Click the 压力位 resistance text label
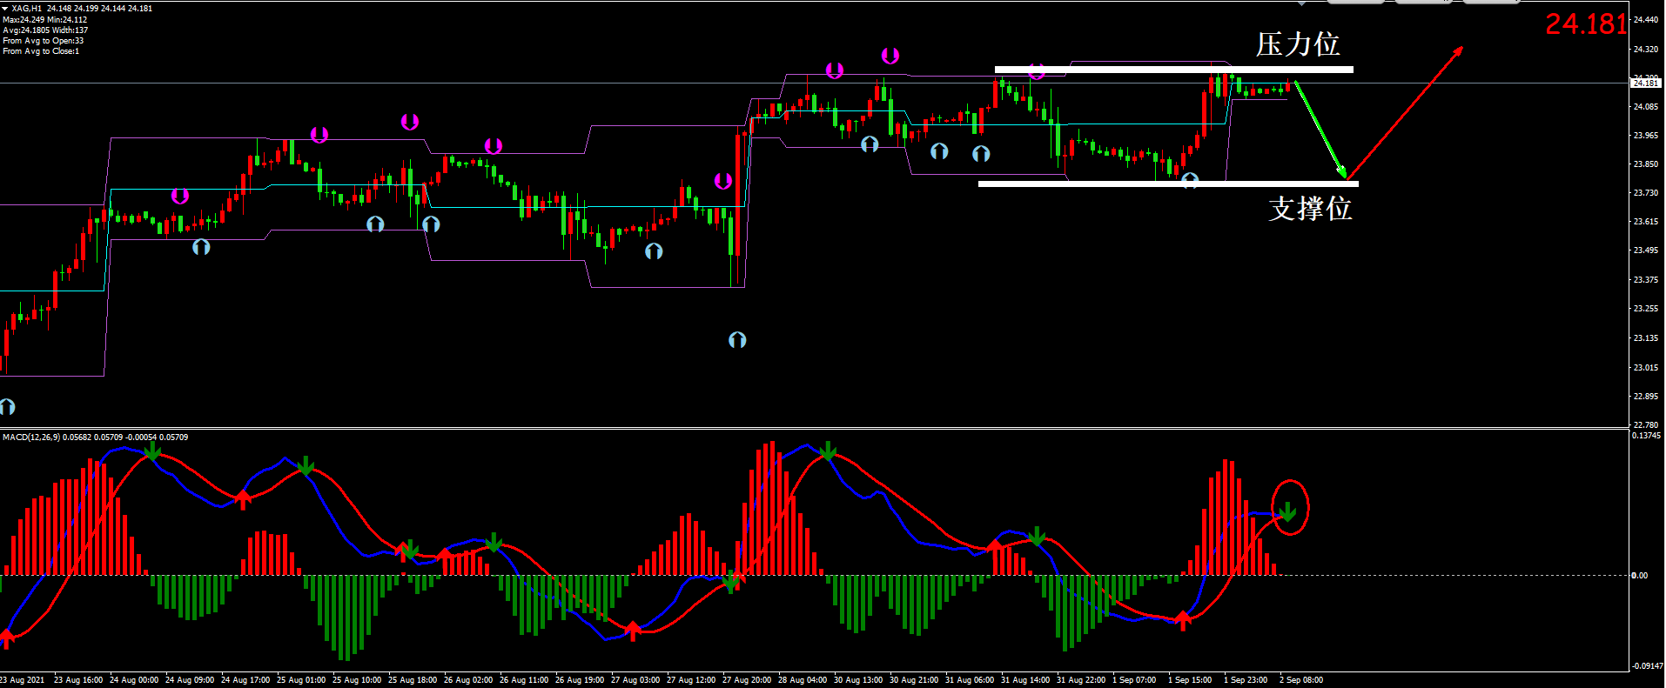The width and height of the screenshot is (1666, 688). (x=1297, y=44)
